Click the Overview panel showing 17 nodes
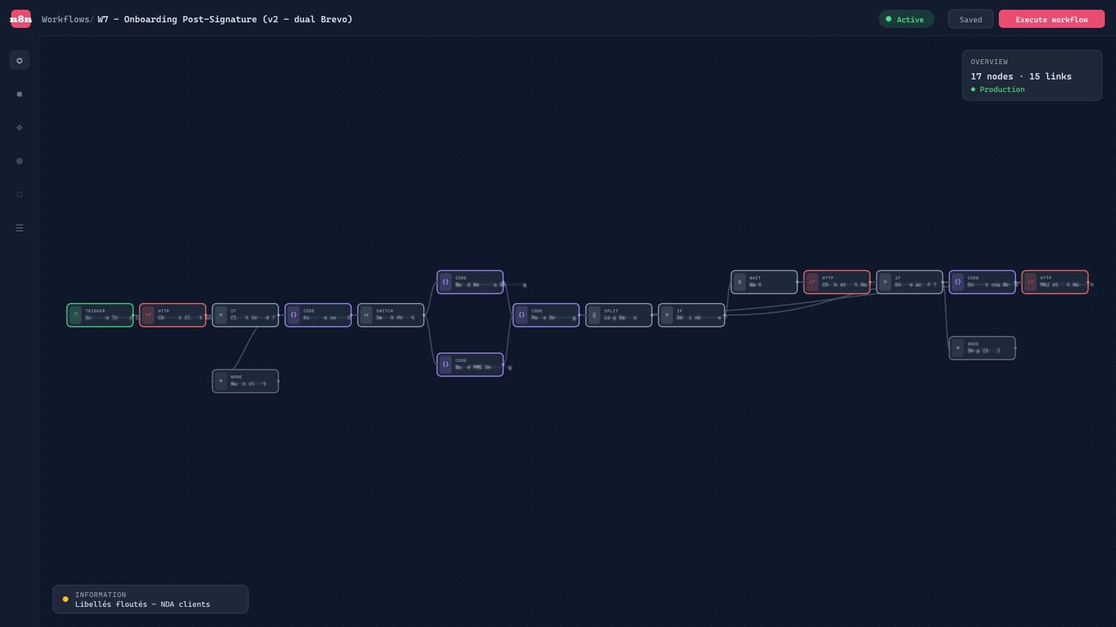 1032,75
